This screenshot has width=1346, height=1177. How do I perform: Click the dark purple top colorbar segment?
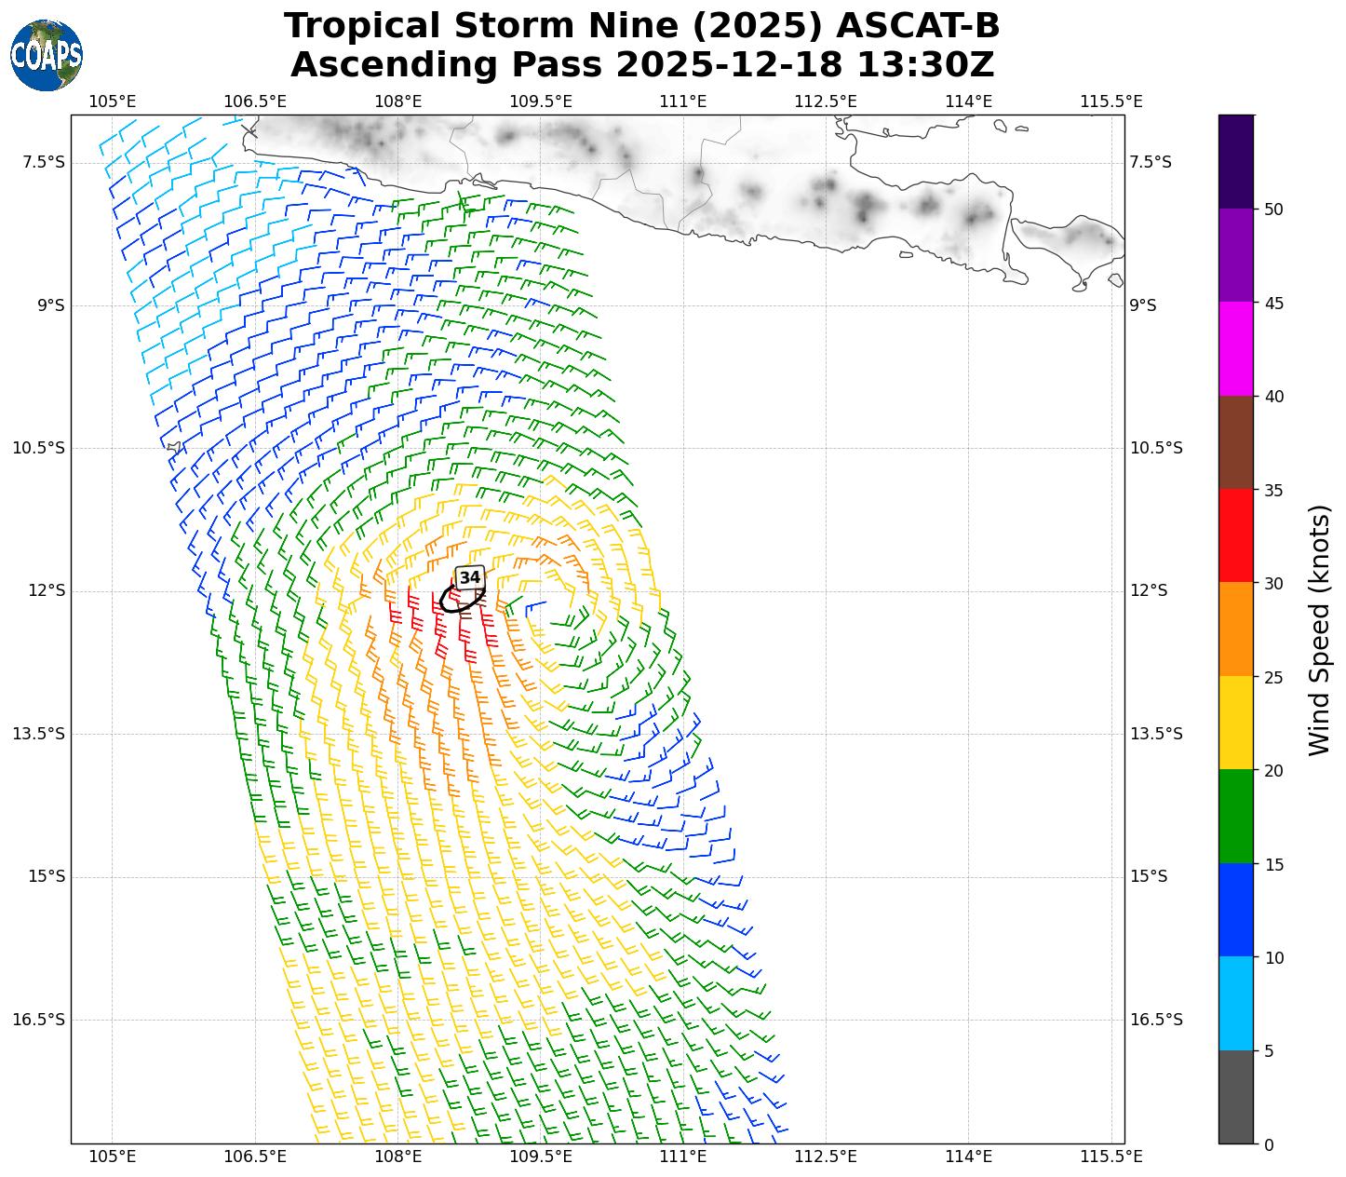point(1236,161)
